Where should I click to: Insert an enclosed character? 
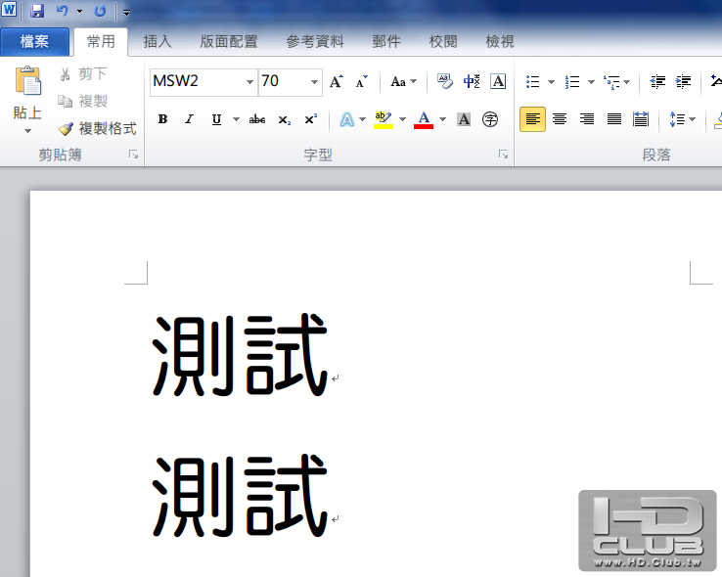490,119
